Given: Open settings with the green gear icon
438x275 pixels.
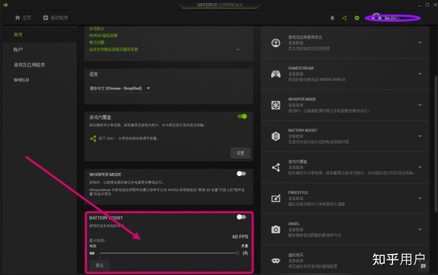Looking at the screenshot, I should click(x=357, y=18).
